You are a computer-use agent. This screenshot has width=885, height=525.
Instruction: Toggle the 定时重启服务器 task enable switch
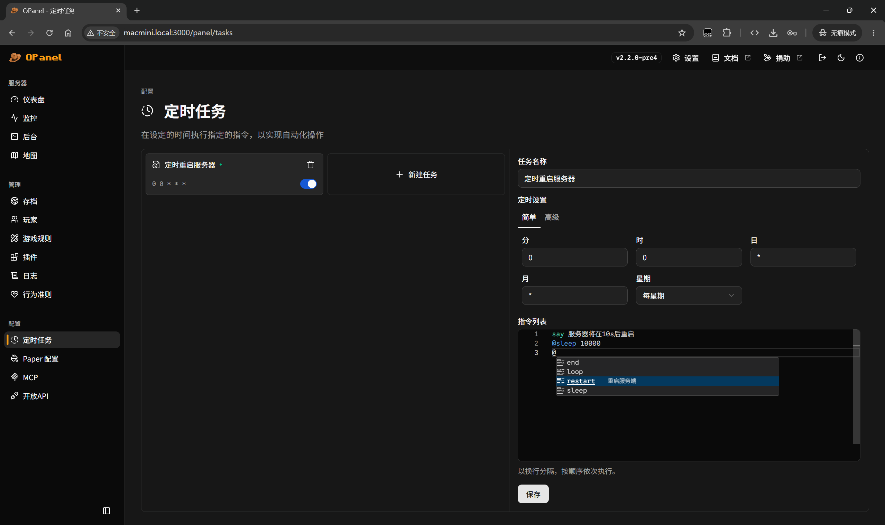click(x=308, y=184)
